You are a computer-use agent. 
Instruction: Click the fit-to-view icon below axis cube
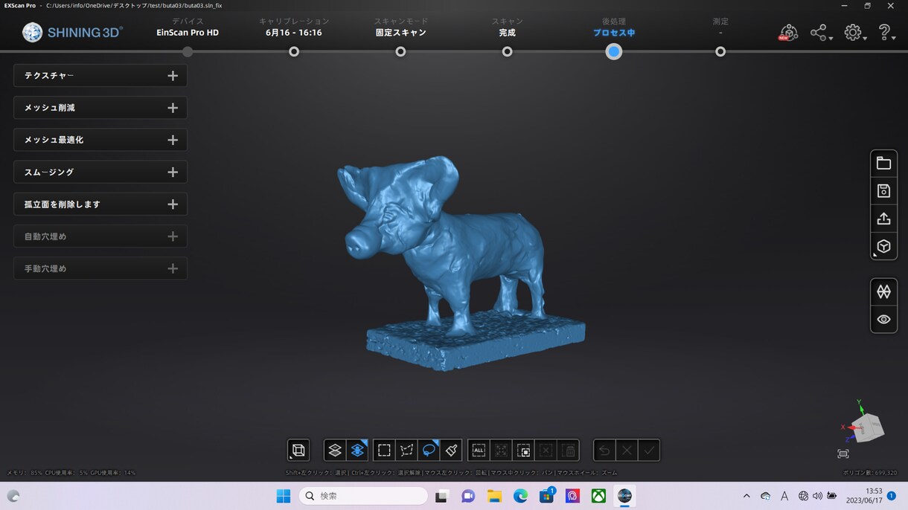point(843,453)
